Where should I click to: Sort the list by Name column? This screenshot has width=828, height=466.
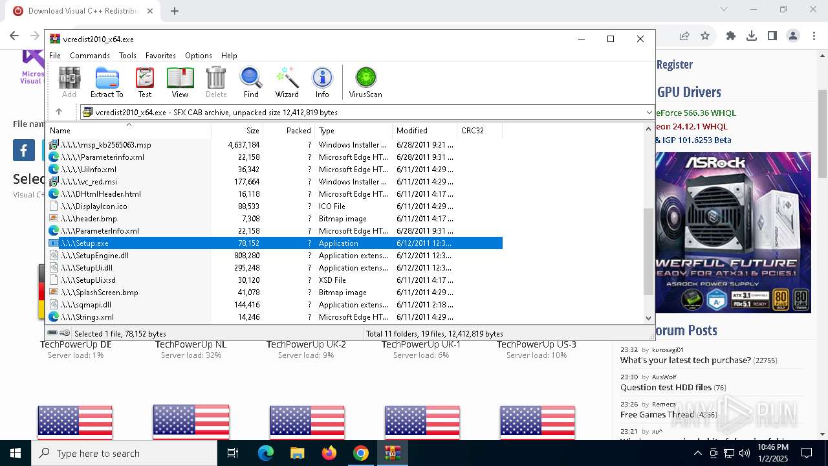point(129,130)
